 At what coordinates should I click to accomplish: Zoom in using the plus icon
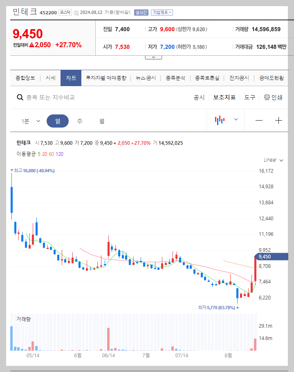pos(278,120)
